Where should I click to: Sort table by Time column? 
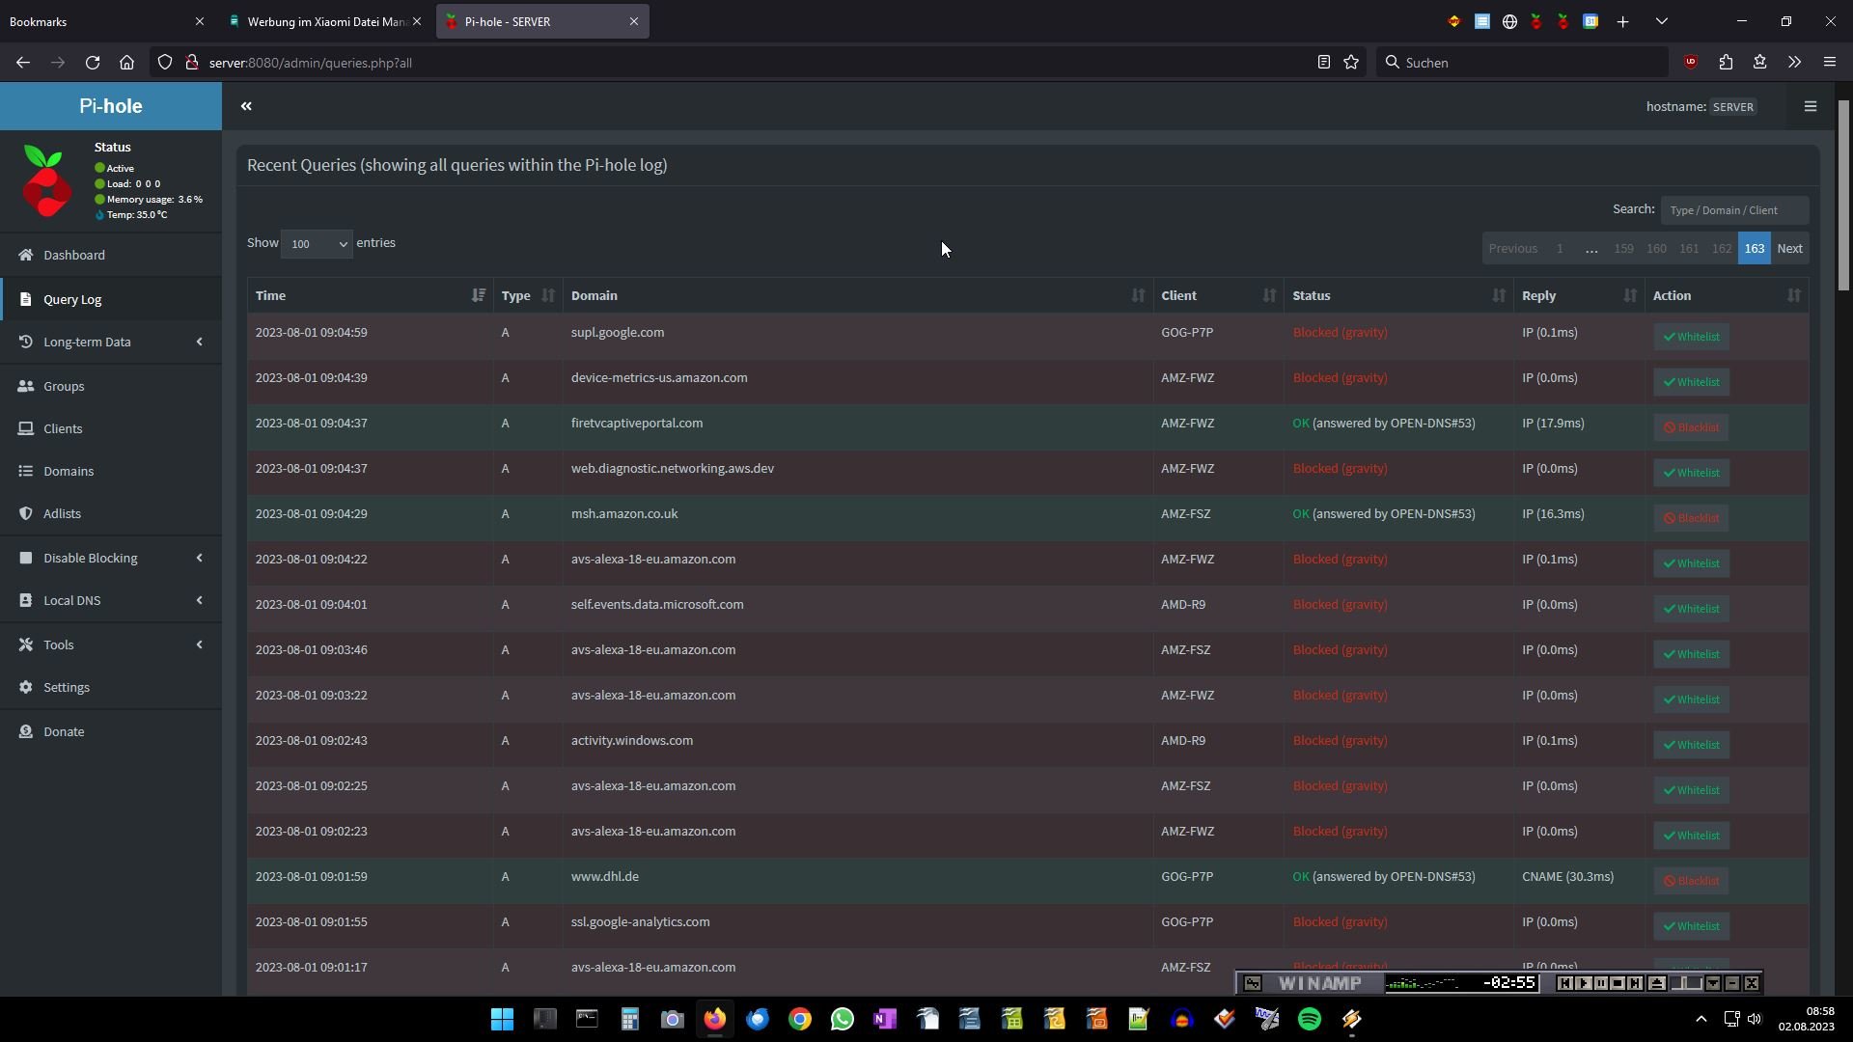370,296
